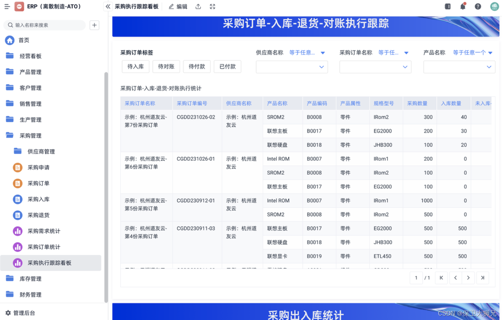Open the hamburger menu icon
The image size is (502, 320).
click(7, 6)
